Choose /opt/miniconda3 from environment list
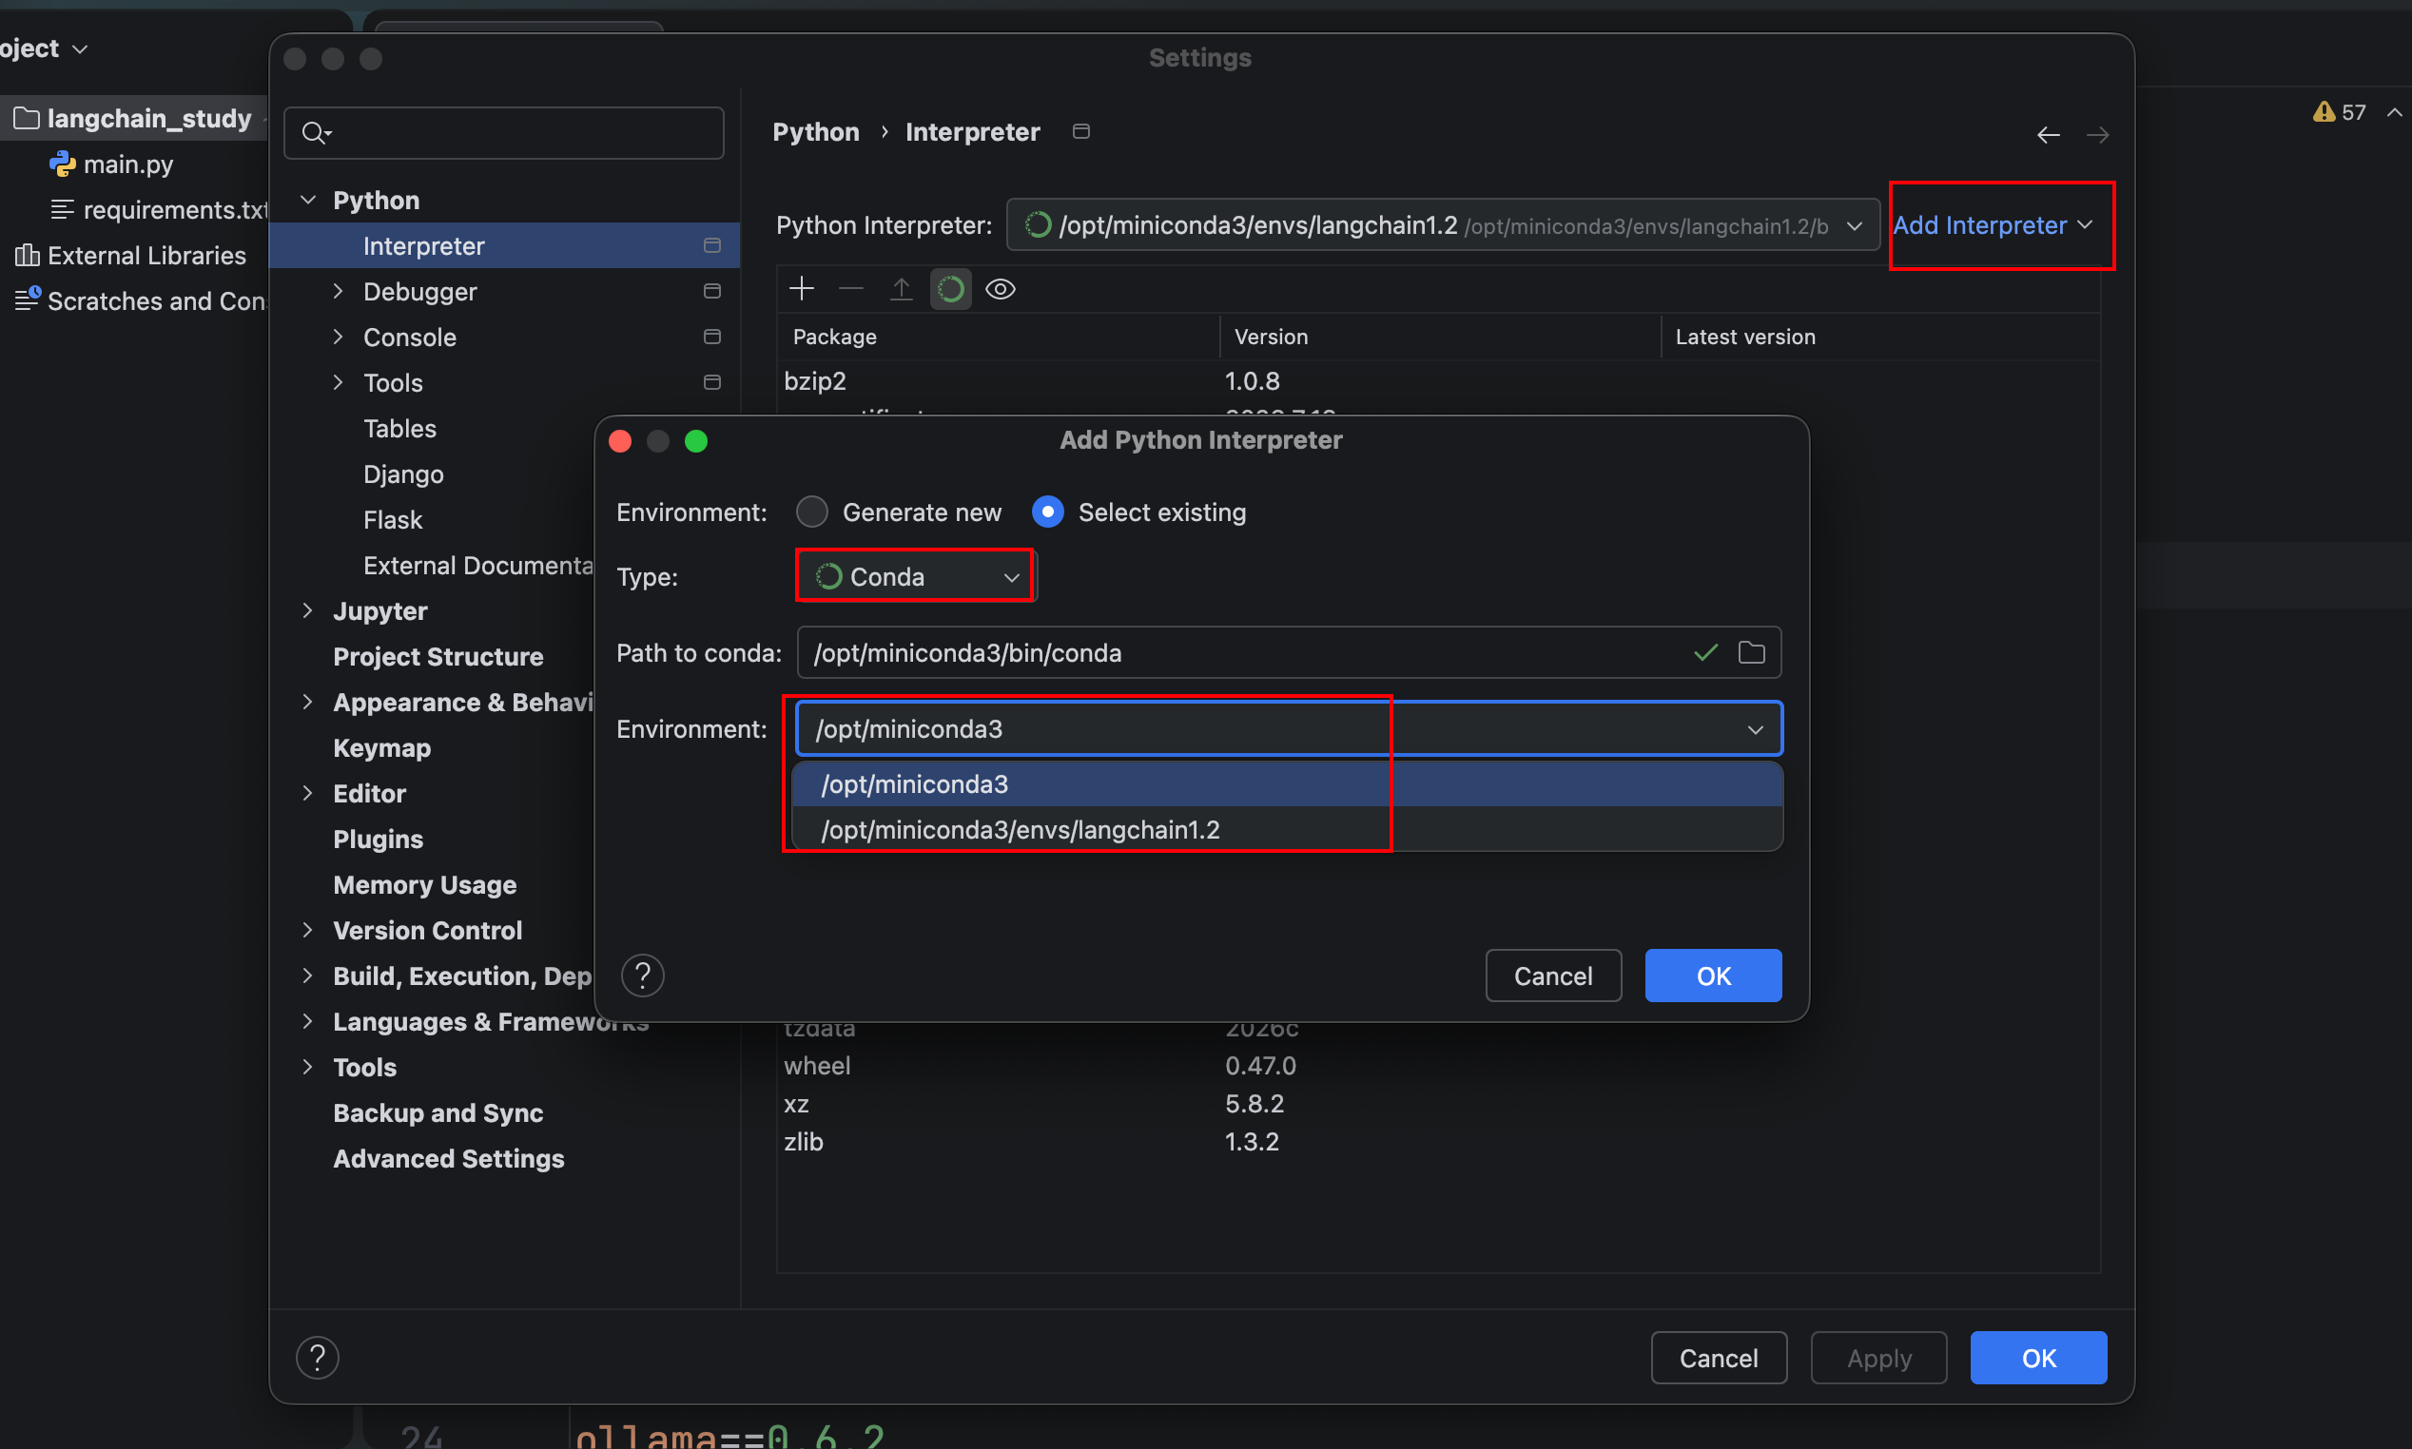Viewport: 2412px width, 1449px height. click(x=1287, y=784)
